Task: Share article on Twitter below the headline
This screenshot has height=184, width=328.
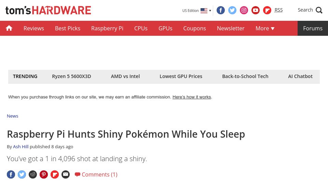Action: (22, 174)
